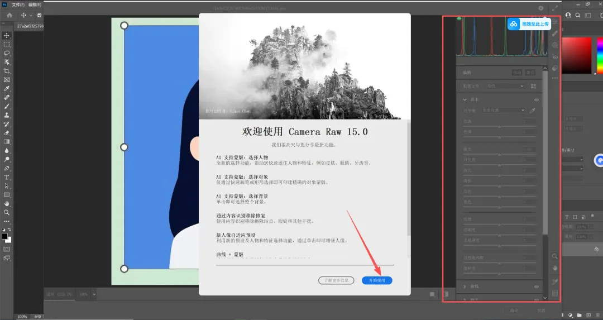Open zoom level dropdown in Camera Raw
603x320 pixels.
click(x=94, y=295)
